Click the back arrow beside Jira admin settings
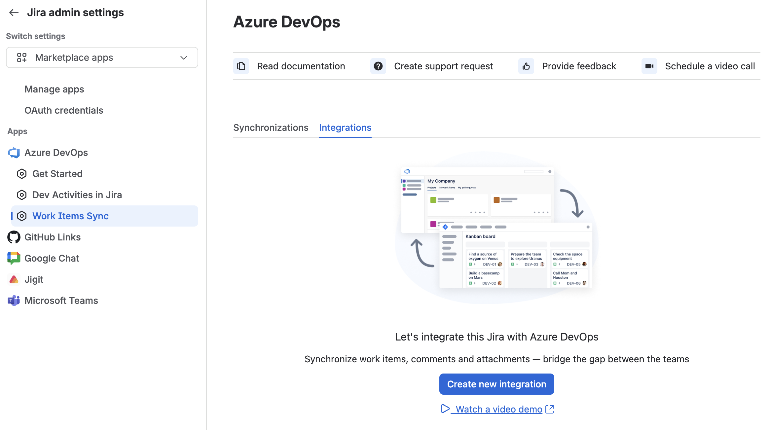The width and height of the screenshot is (771, 430). pos(14,13)
